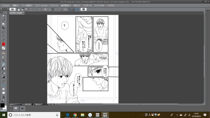Toggle Snap to ruler
The width and height of the screenshot is (210, 118).
[70, 9]
